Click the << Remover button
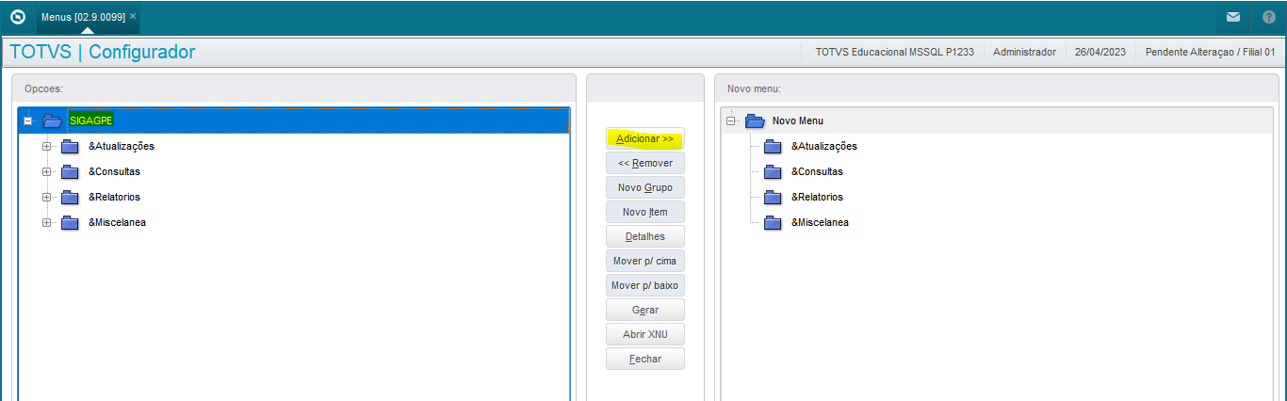 (x=645, y=163)
